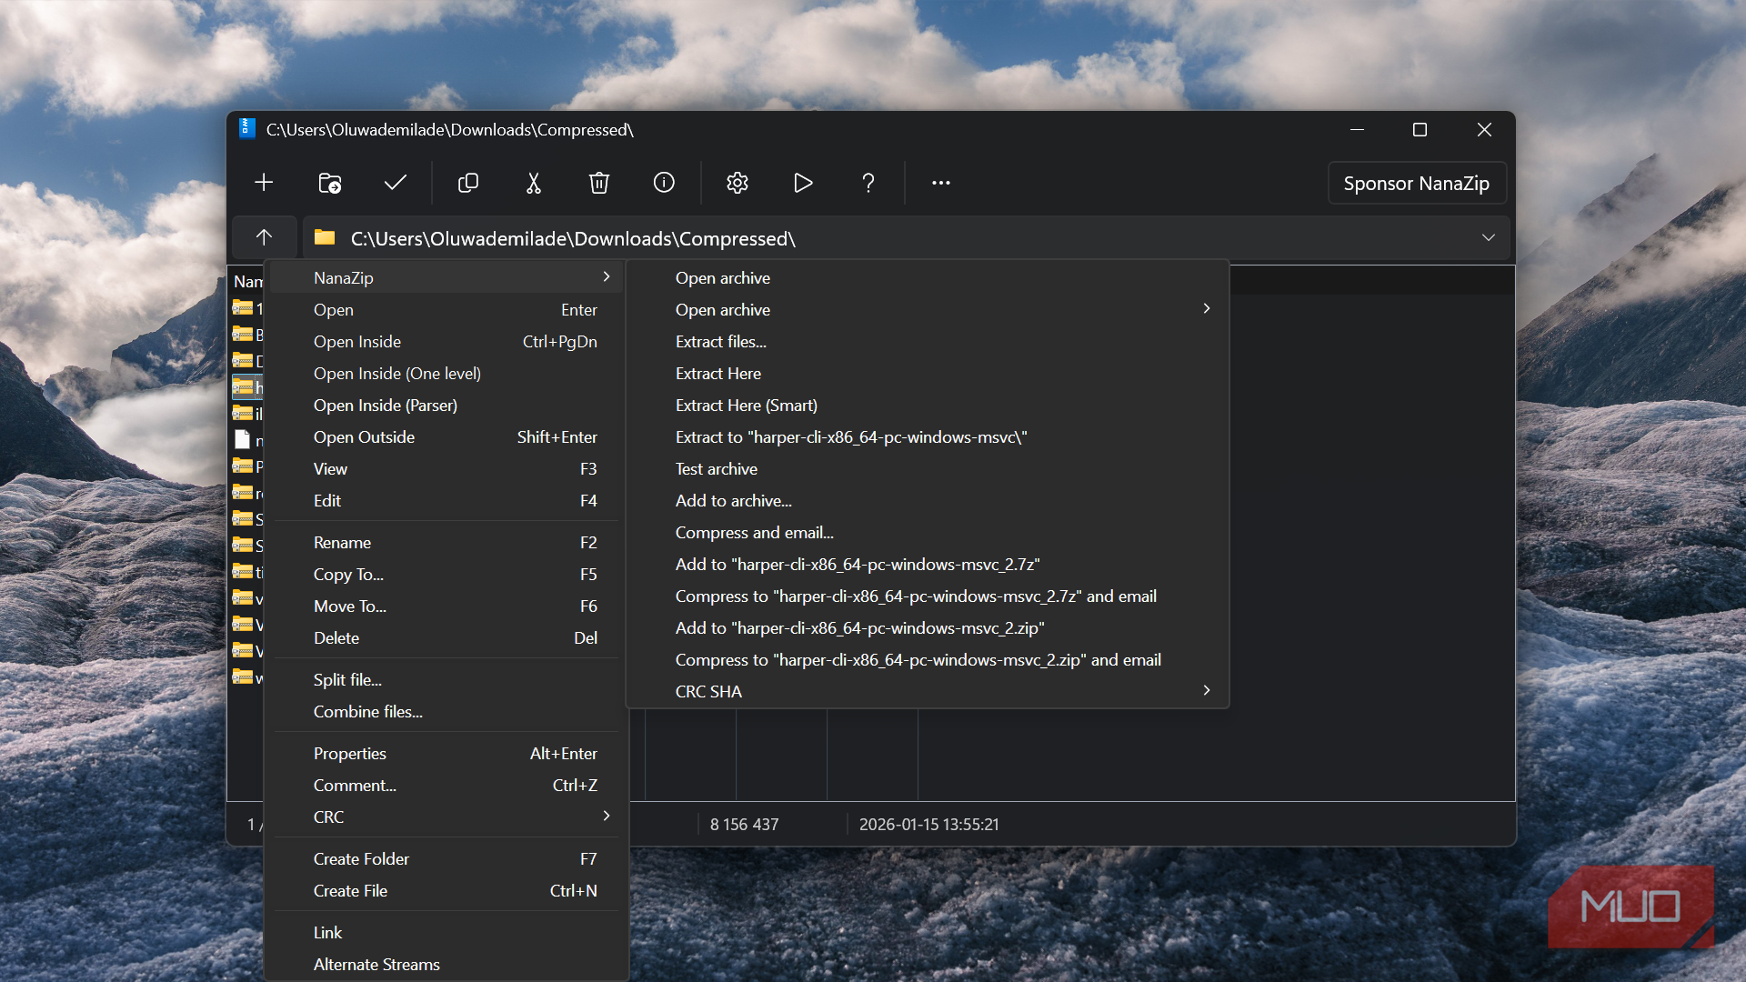Click the Delete trash can icon

599,183
